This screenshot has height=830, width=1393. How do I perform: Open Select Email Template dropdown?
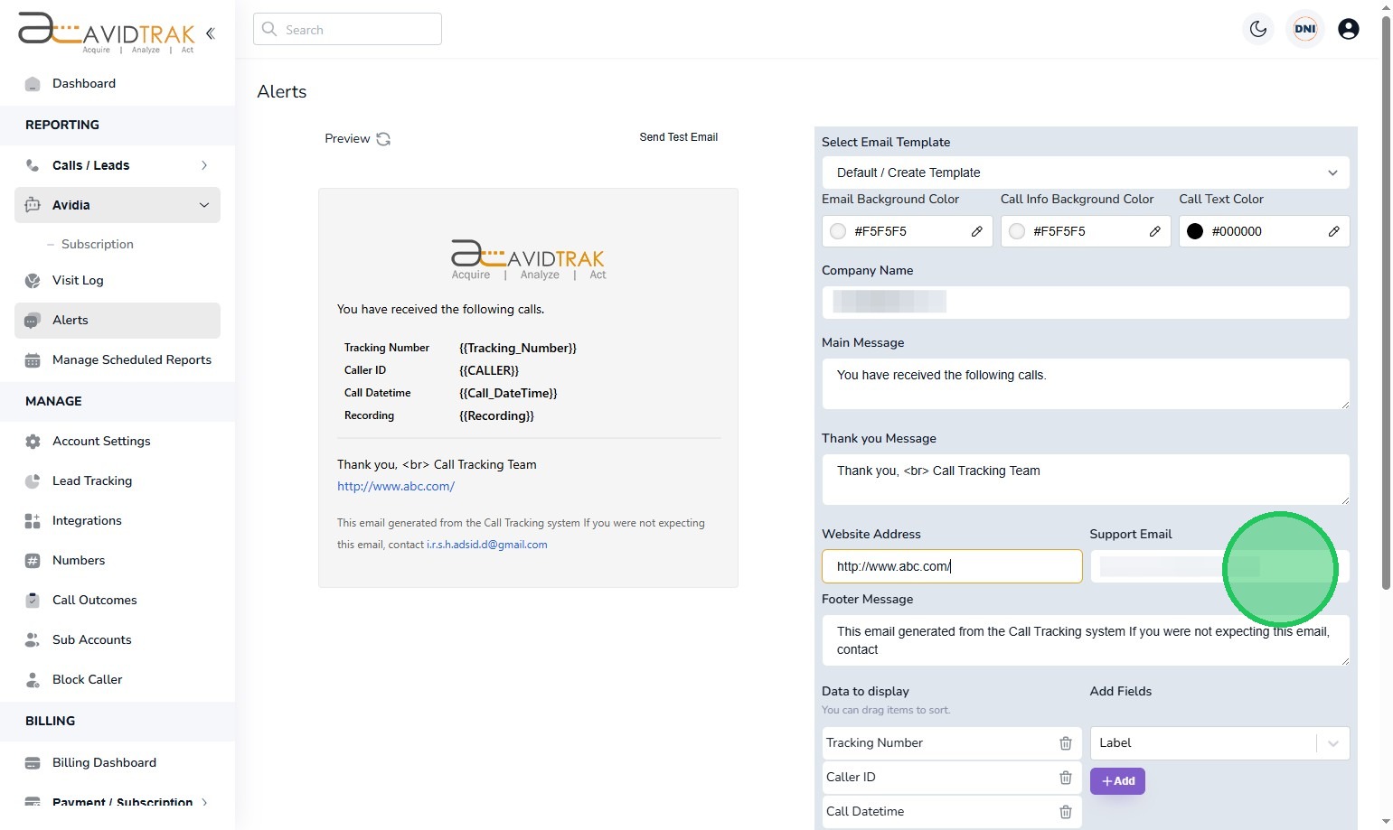pos(1085,173)
